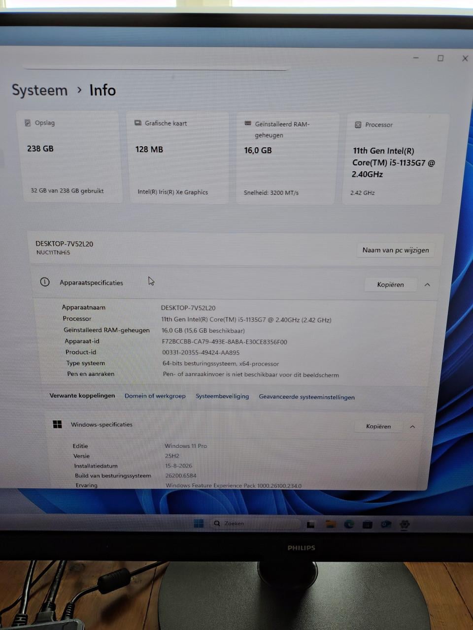Copy the Windows specifications with Kopiëren
The width and height of the screenshot is (473, 630).
pos(378,426)
